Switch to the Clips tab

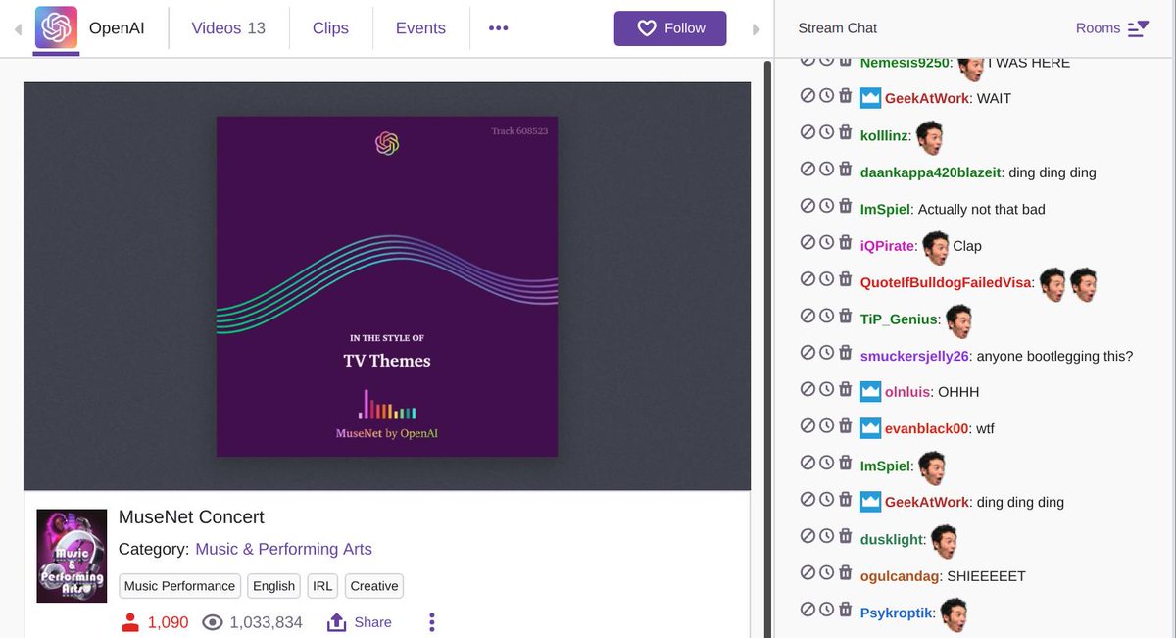(x=330, y=28)
